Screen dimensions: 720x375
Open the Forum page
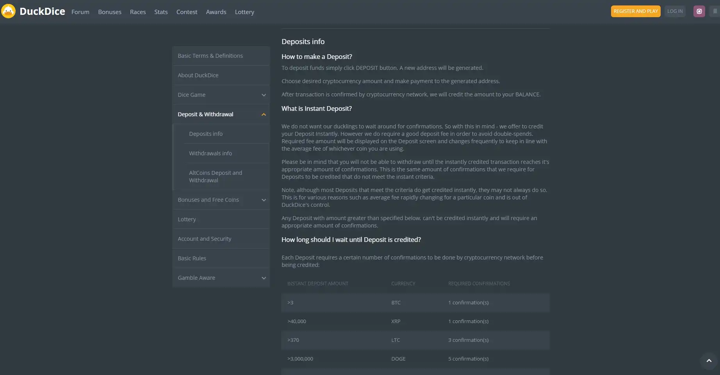(80, 12)
